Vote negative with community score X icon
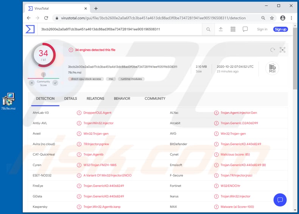Screen dimensions: 299x214 pyautogui.click(x=32, y=83)
